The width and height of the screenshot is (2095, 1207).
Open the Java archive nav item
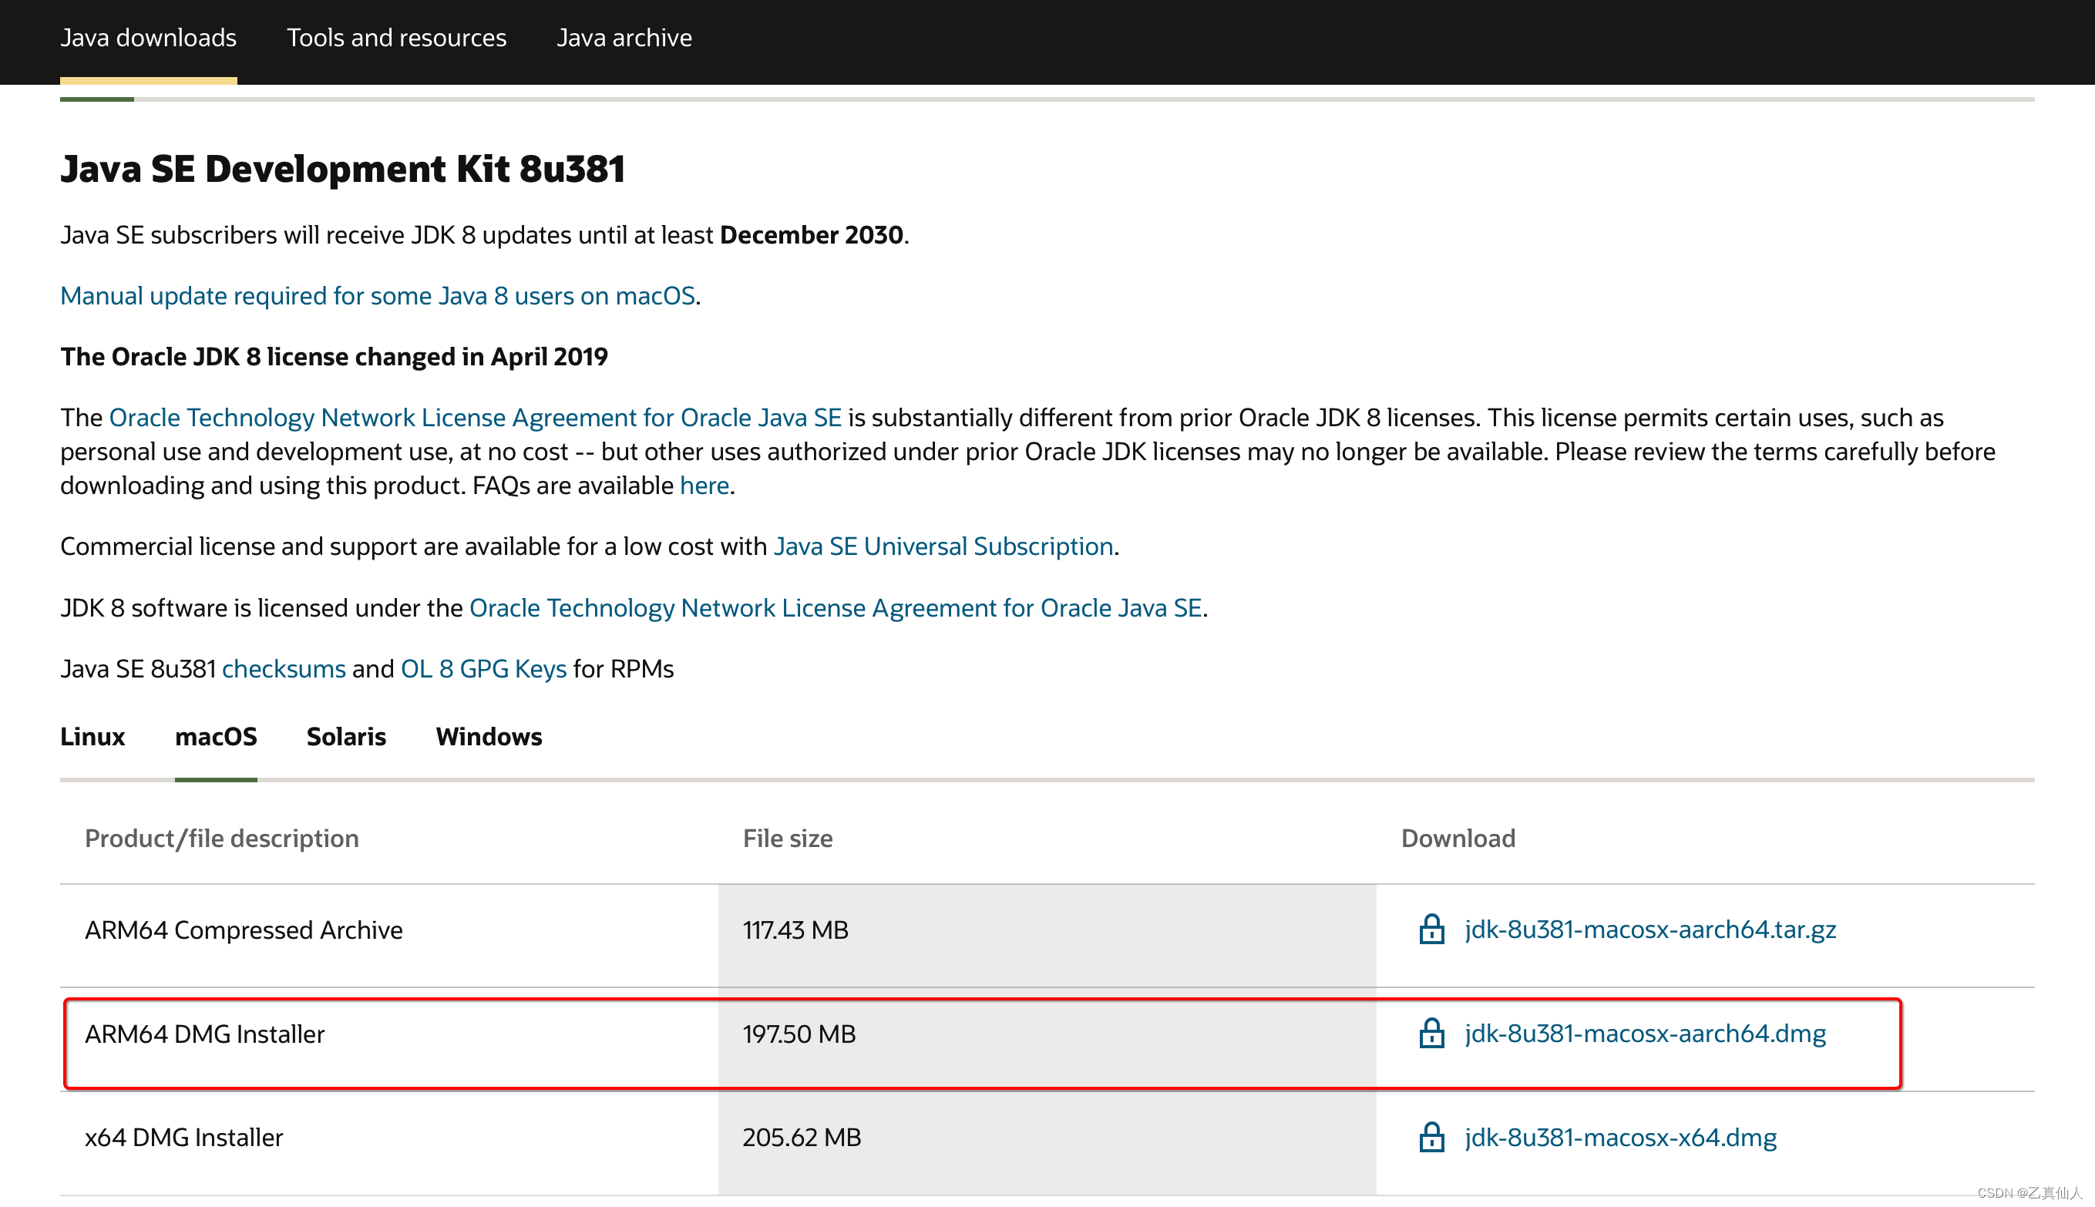click(x=624, y=38)
